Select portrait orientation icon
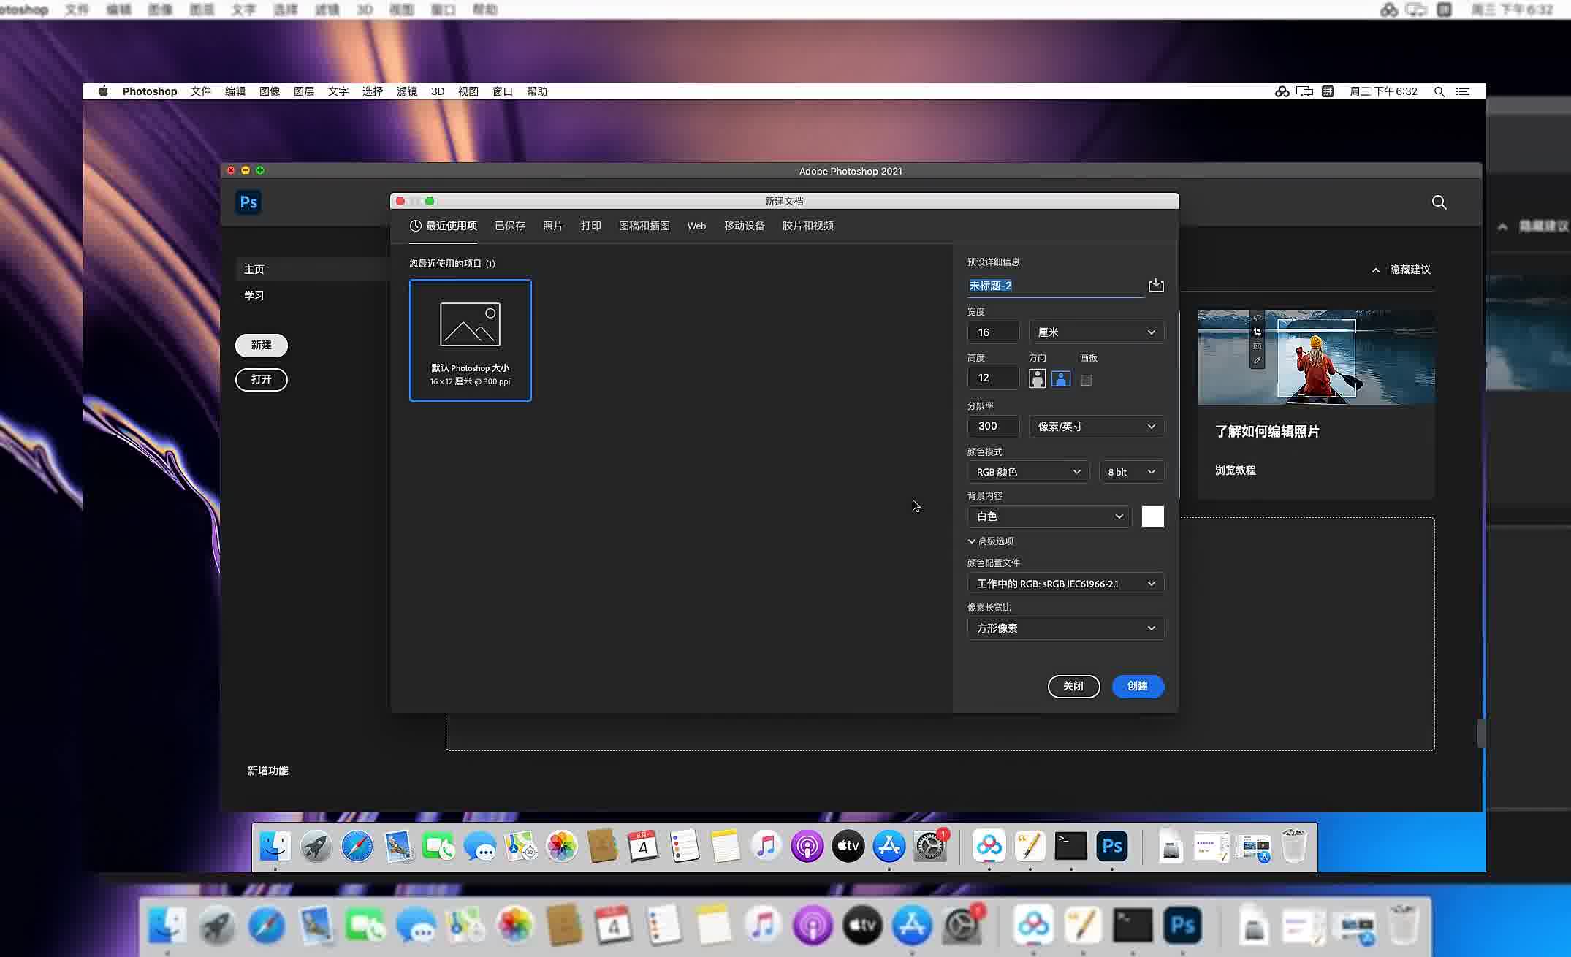Image resolution: width=1571 pixels, height=957 pixels. pyautogui.click(x=1037, y=378)
